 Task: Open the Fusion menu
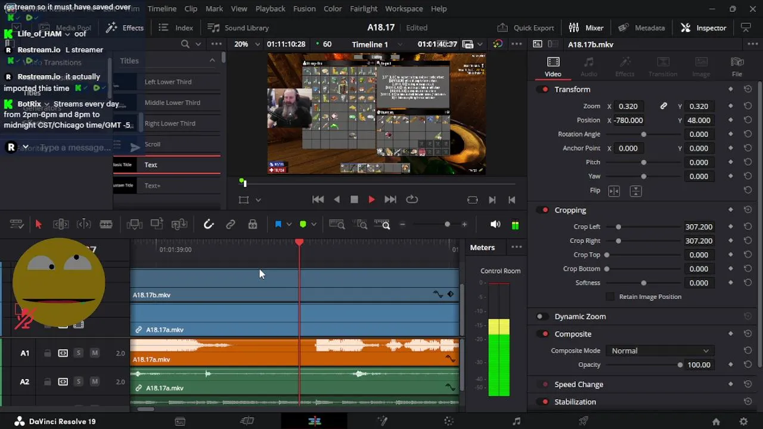[x=304, y=8]
